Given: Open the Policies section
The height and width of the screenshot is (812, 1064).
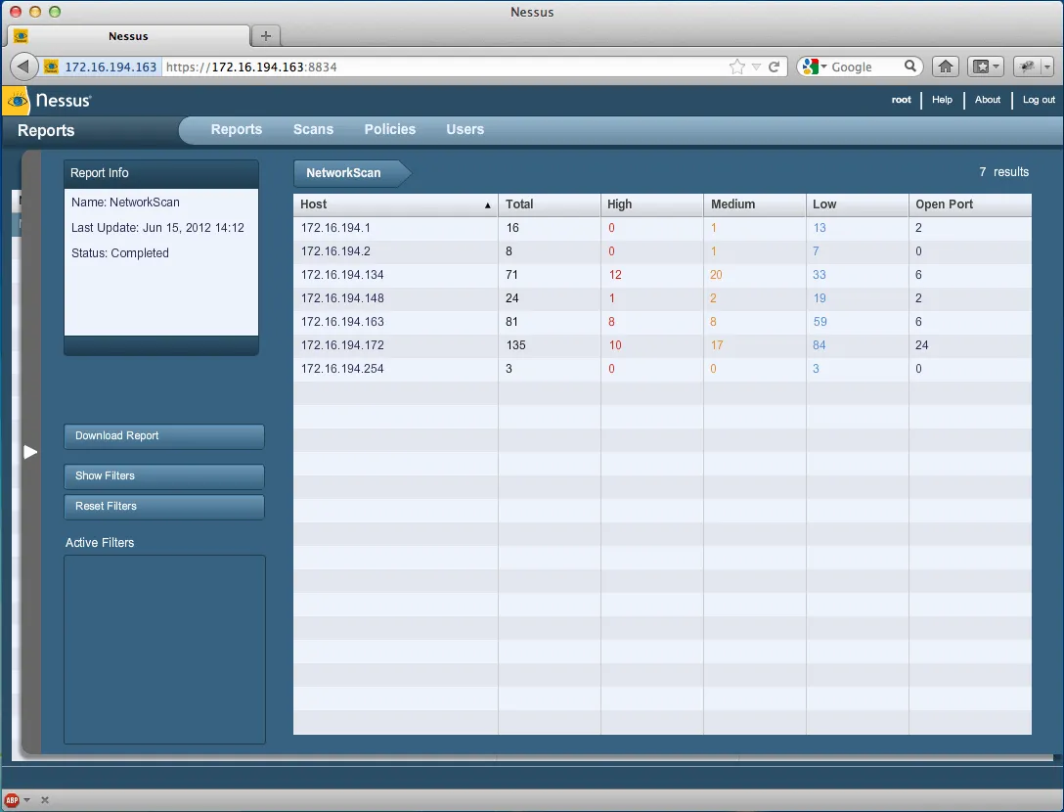Looking at the screenshot, I should tap(389, 129).
